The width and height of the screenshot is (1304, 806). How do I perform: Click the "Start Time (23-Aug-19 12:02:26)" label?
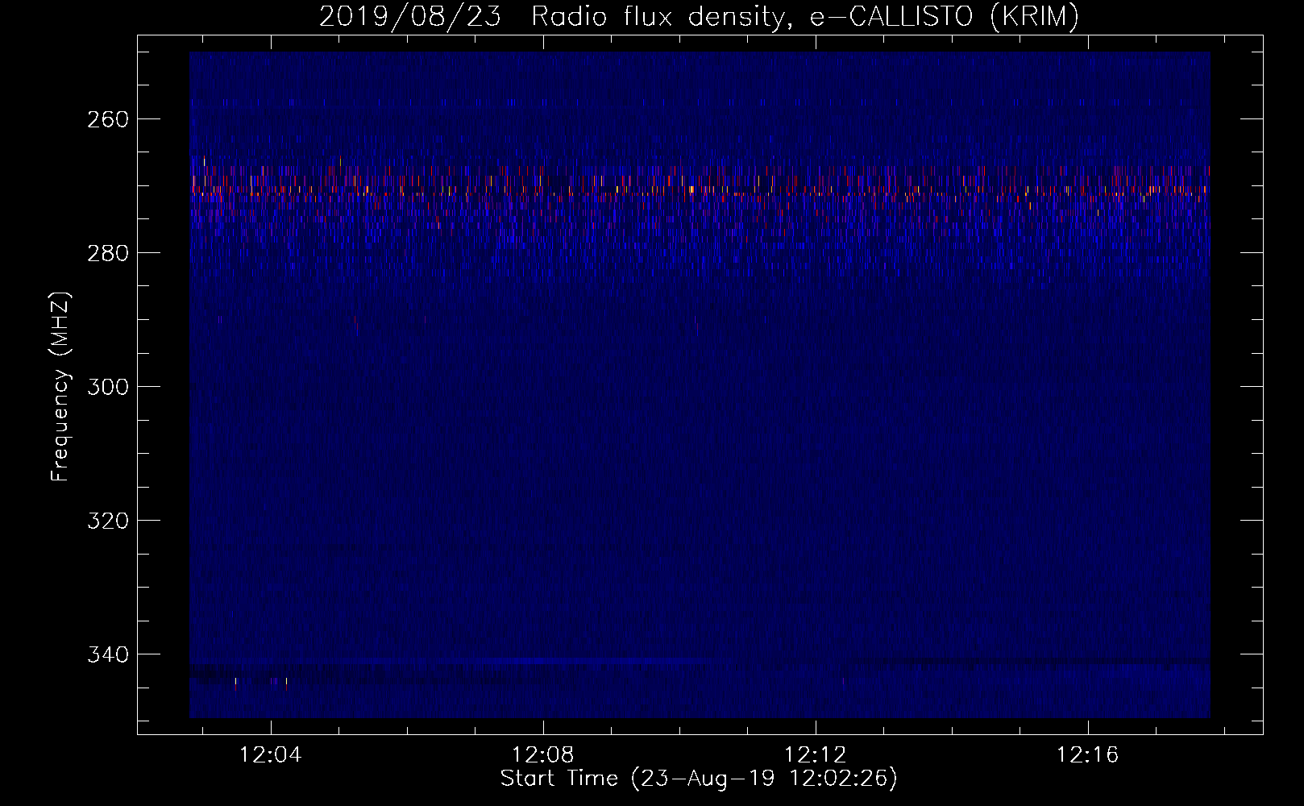pyautogui.click(x=699, y=779)
